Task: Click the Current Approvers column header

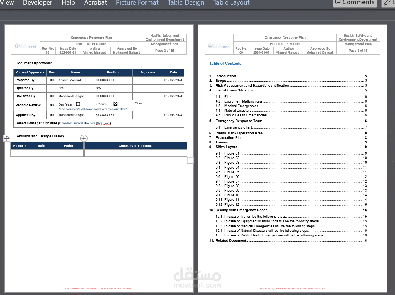Action: click(30, 72)
